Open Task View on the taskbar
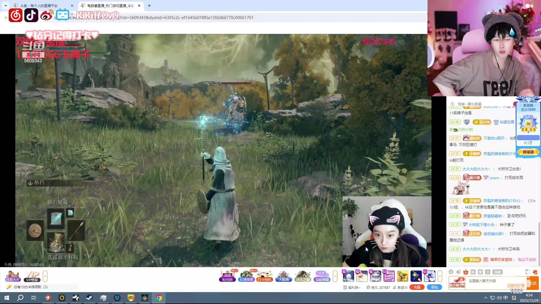Viewport: 541px width, 304px height. coord(34,298)
